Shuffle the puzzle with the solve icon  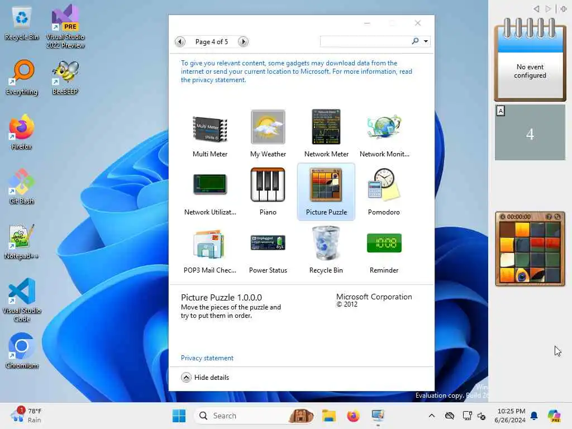click(x=557, y=217)
